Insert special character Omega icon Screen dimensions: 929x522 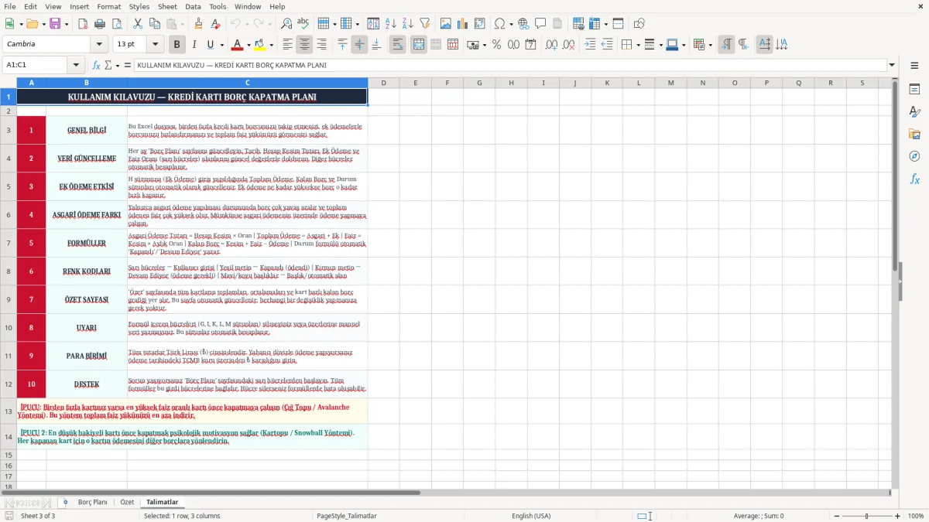pos(499,24)
